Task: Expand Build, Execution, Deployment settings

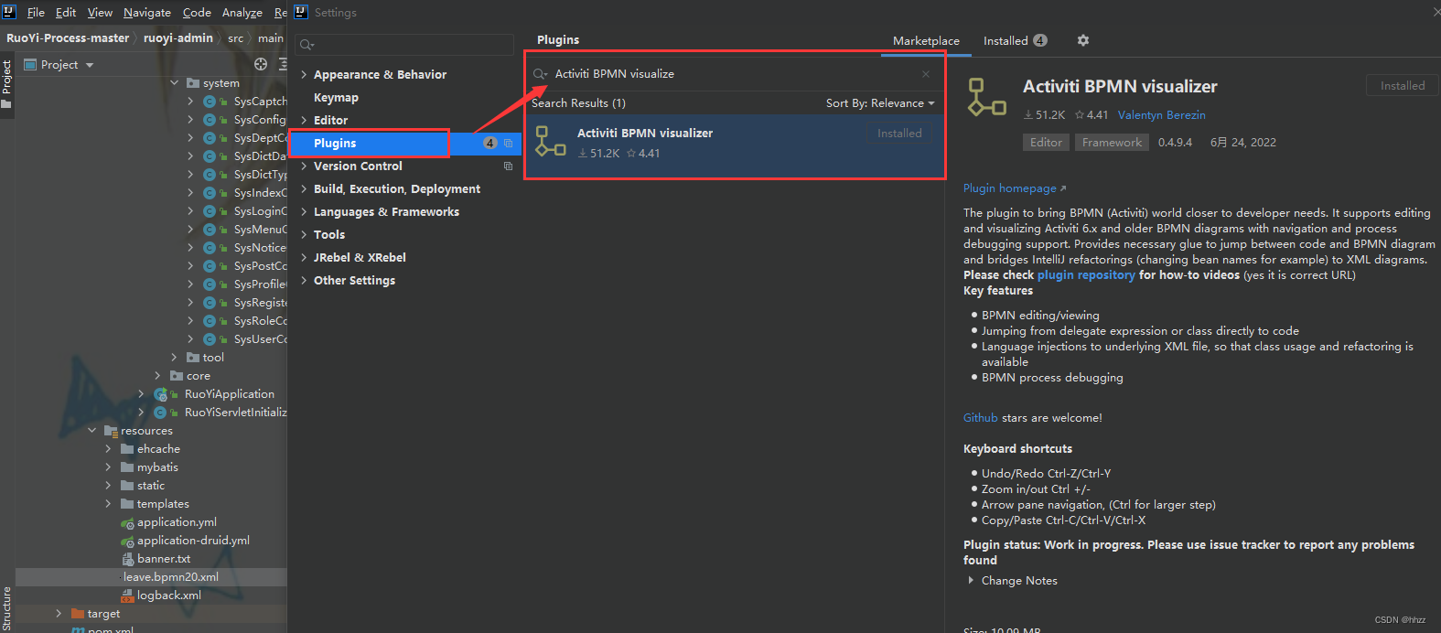Action: [304, 189]
